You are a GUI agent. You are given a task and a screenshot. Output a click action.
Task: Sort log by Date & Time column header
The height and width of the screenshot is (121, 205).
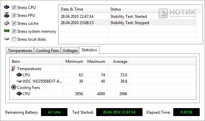tap(84, 9)
